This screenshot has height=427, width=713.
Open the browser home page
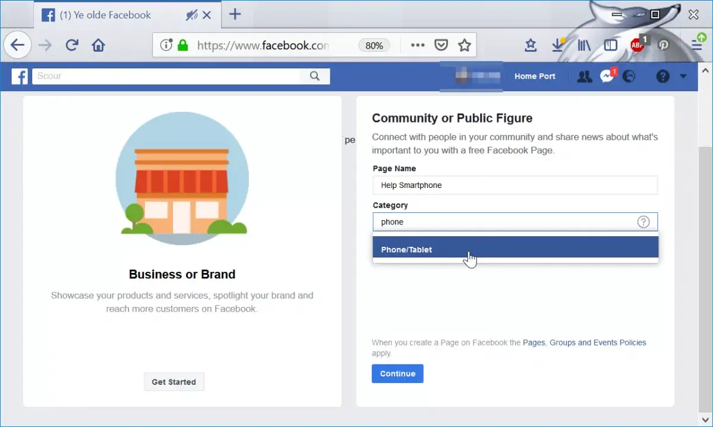tap(99, 45)
